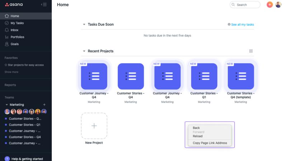Collapse the sidebar with the hamburger icon
This screenshot has height=161, width=287.
point(44,4)
